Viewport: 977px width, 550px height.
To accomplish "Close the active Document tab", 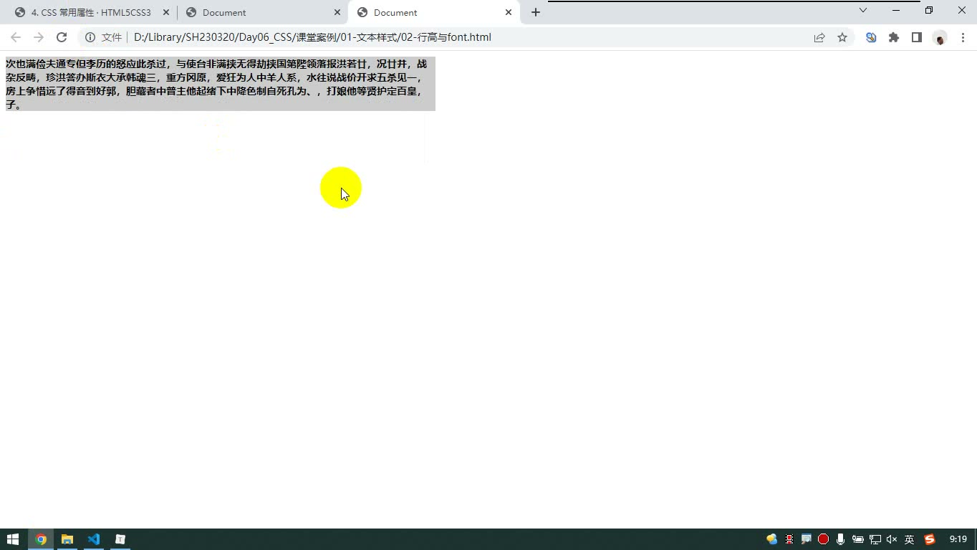I will click(509, 12).
